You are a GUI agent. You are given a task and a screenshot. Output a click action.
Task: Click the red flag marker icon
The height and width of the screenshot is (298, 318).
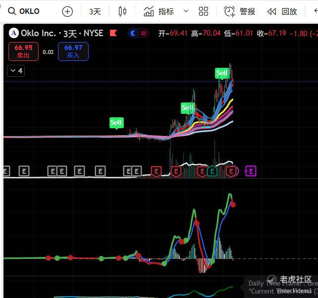113,33
